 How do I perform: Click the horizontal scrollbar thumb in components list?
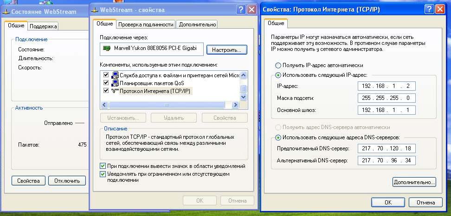(x=167, y=105)
